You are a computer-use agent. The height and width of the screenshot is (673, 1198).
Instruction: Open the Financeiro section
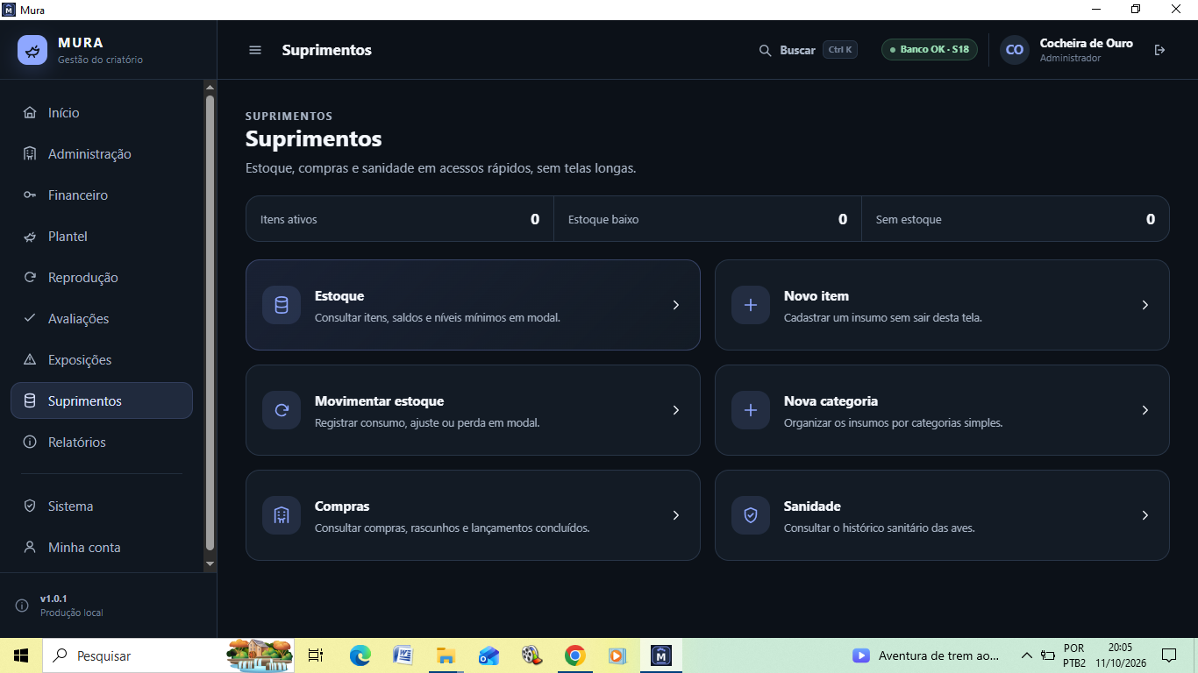coord(102,195)
